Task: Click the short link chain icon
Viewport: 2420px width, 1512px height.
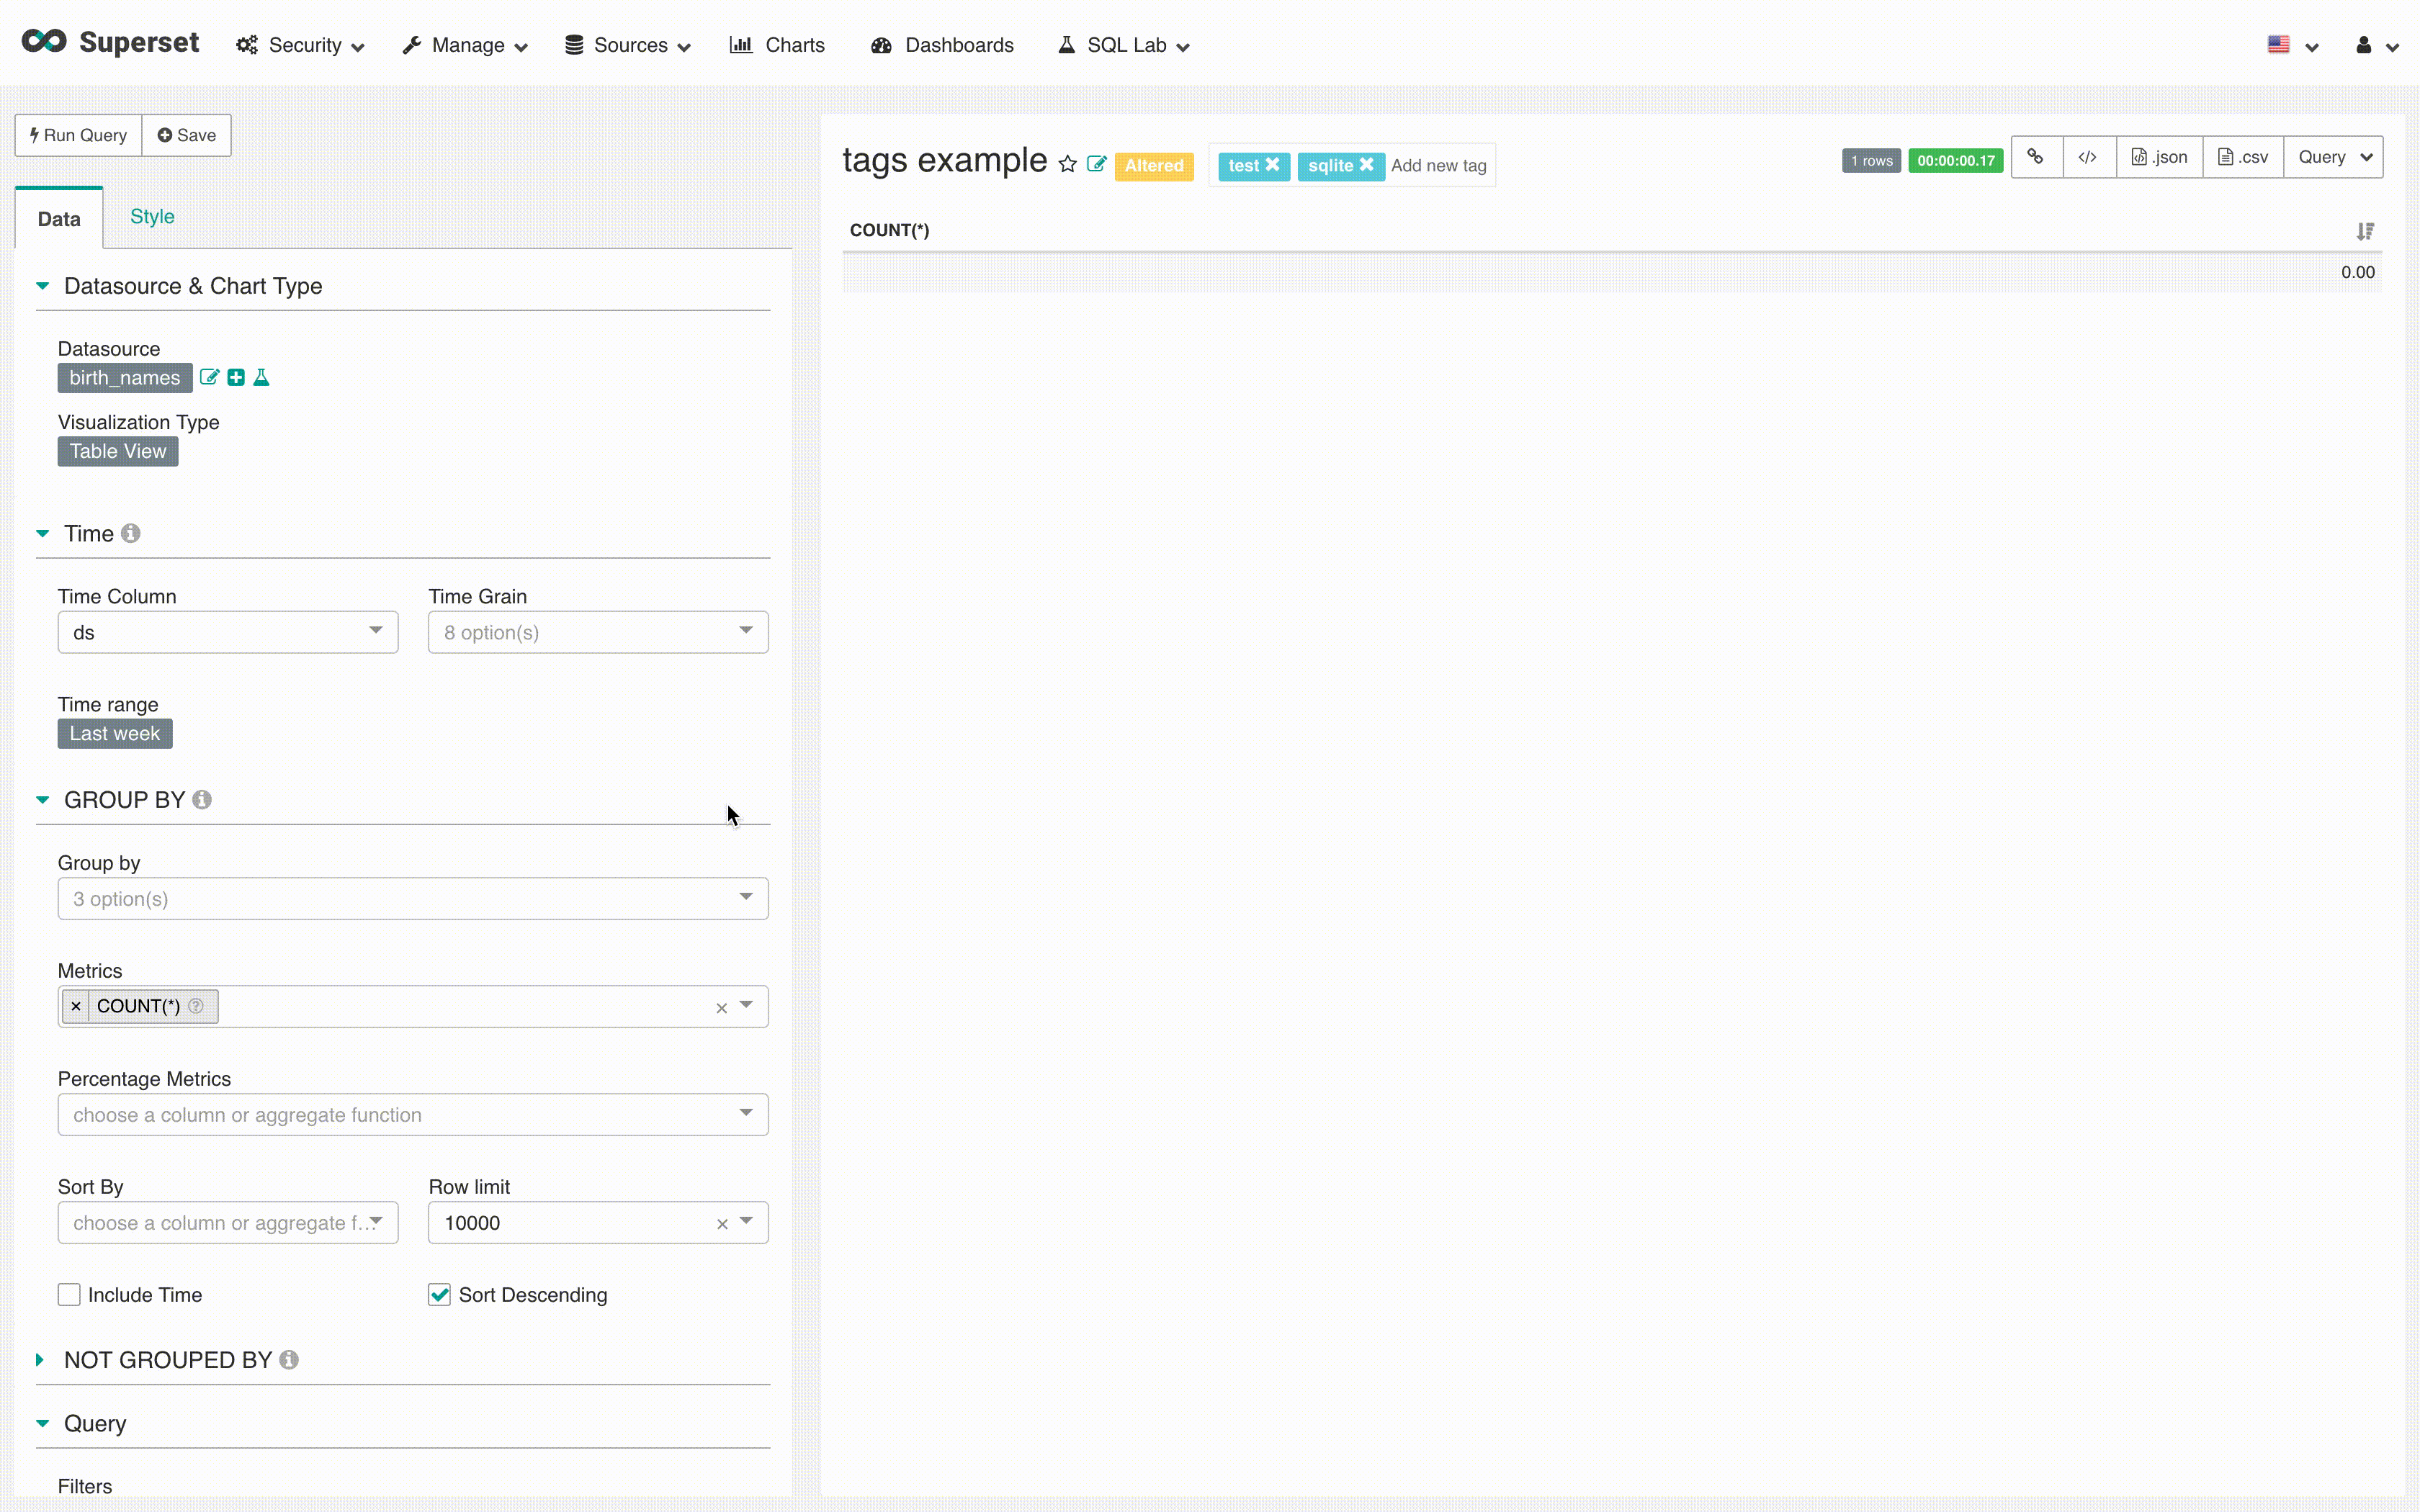Action: point(2035,157)
